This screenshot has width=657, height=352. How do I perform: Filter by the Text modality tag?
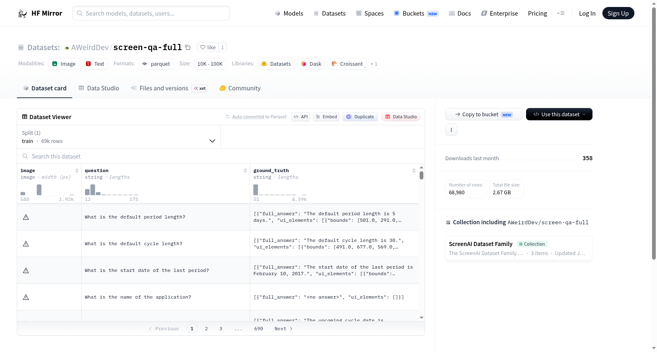95,64
